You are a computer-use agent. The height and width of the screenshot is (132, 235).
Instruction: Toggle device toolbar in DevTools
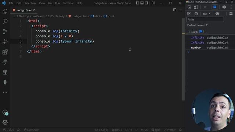(196, 7)
